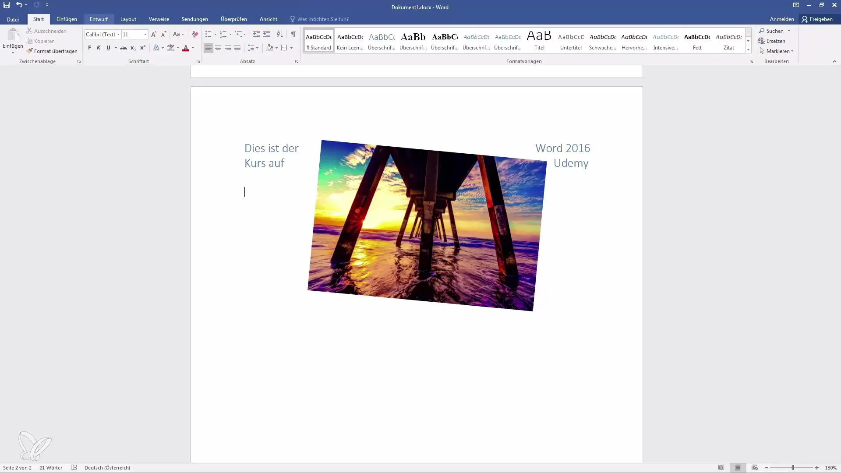Sort the text alphabetically

coord(280,34)
